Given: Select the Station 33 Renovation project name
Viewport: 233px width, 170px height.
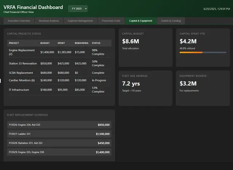Looking at the screenshot, I should tap(23, 64).
